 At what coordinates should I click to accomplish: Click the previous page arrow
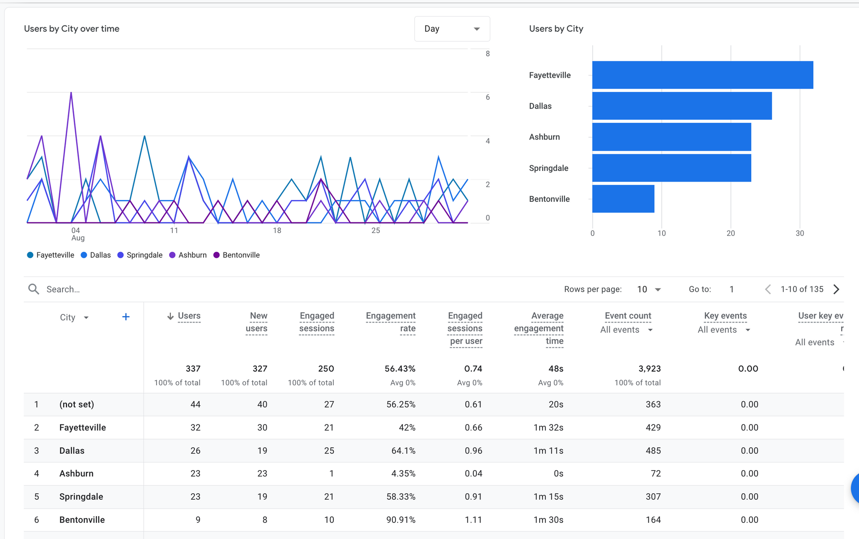pyautogui.click(x=768, y=289)
